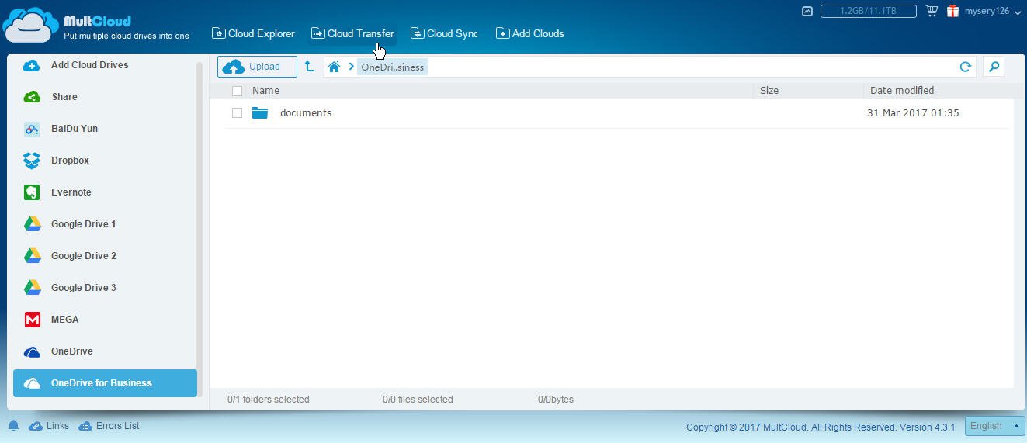Select the red MEGA icon
The height and width of the screenshot is (443, 1027).
(32, 320)
